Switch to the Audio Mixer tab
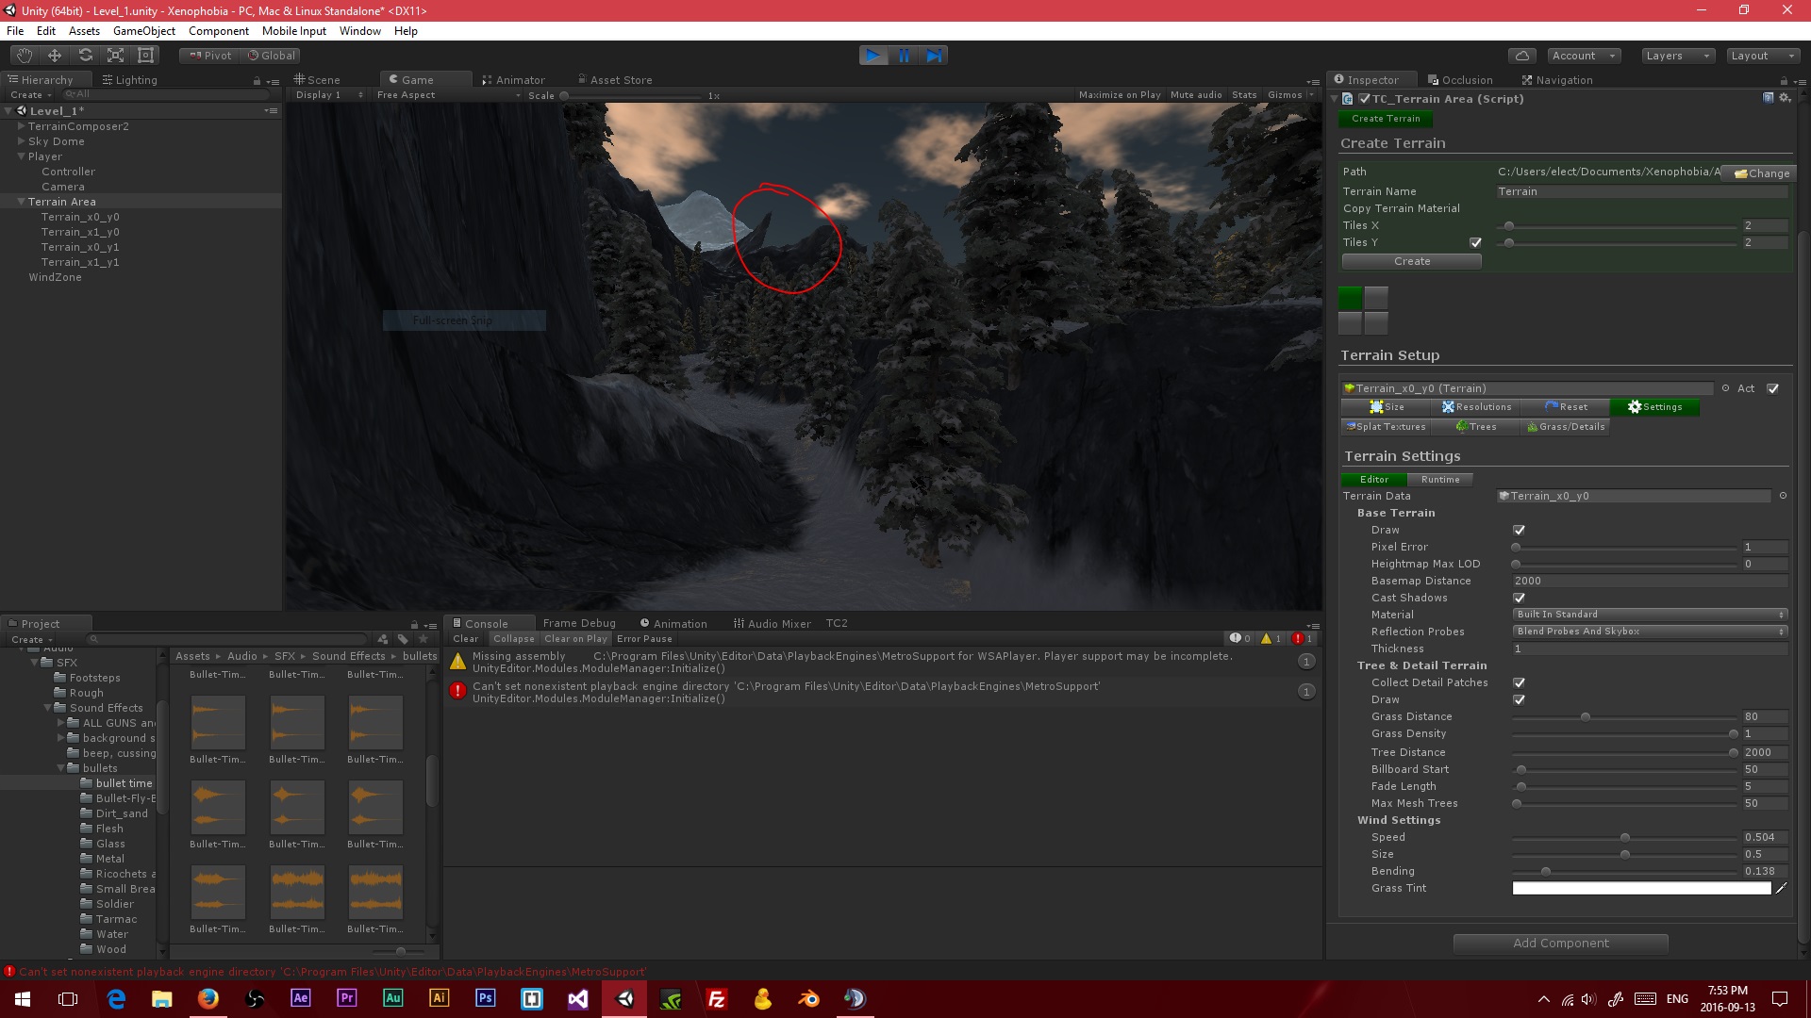This screenshot has height=1018, width=1811. tap(773, 624)
